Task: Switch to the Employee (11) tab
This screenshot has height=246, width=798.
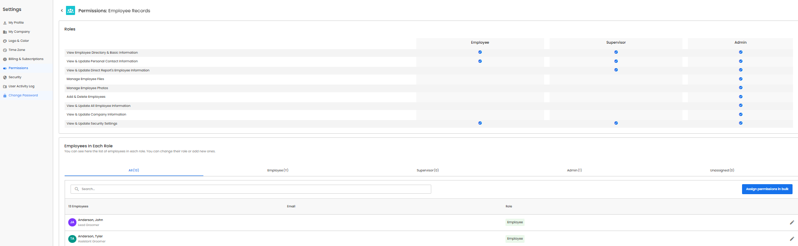Action: pyautogui.click(x=278, y=171)
